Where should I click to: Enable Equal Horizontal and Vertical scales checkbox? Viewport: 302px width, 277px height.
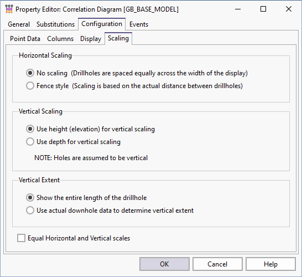21,238
